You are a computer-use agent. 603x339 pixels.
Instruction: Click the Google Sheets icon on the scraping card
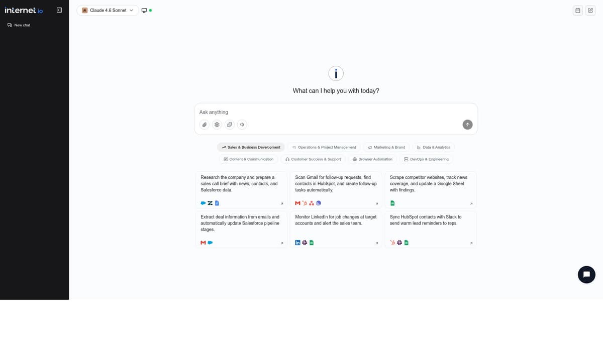tap(392, 203)
